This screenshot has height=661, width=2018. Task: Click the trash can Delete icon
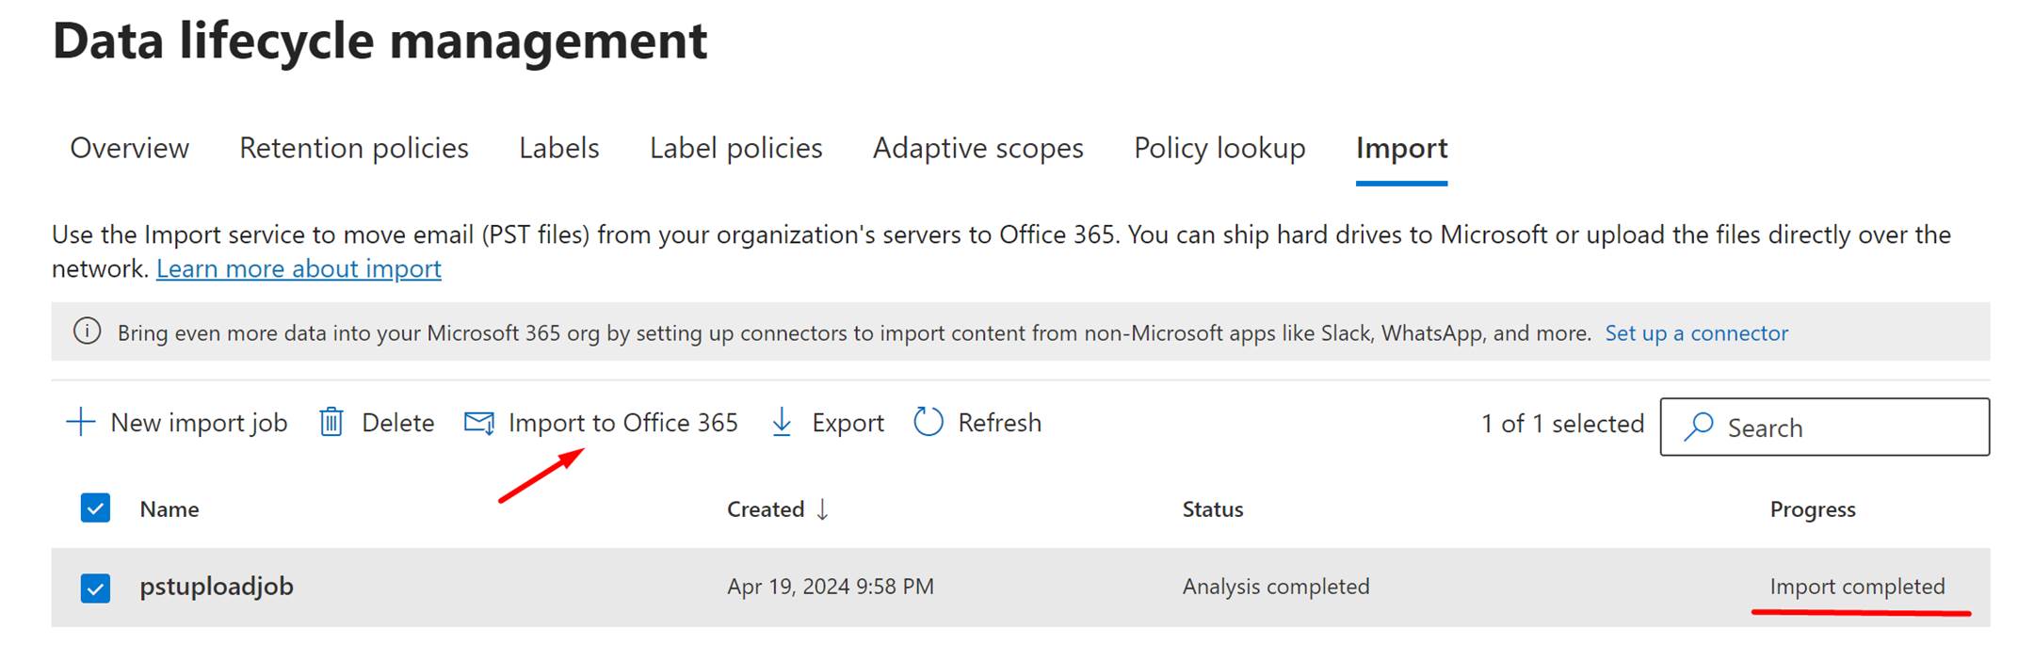[331, 422]
